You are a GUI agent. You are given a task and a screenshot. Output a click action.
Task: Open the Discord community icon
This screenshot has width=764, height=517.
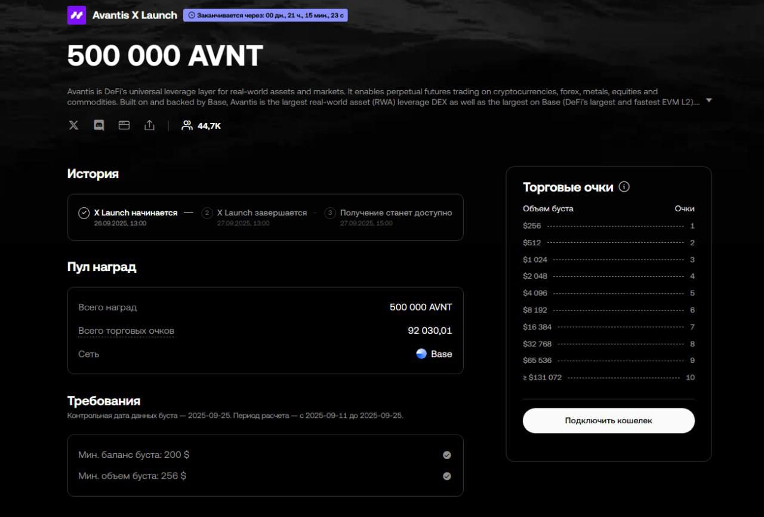coord(99,125)
